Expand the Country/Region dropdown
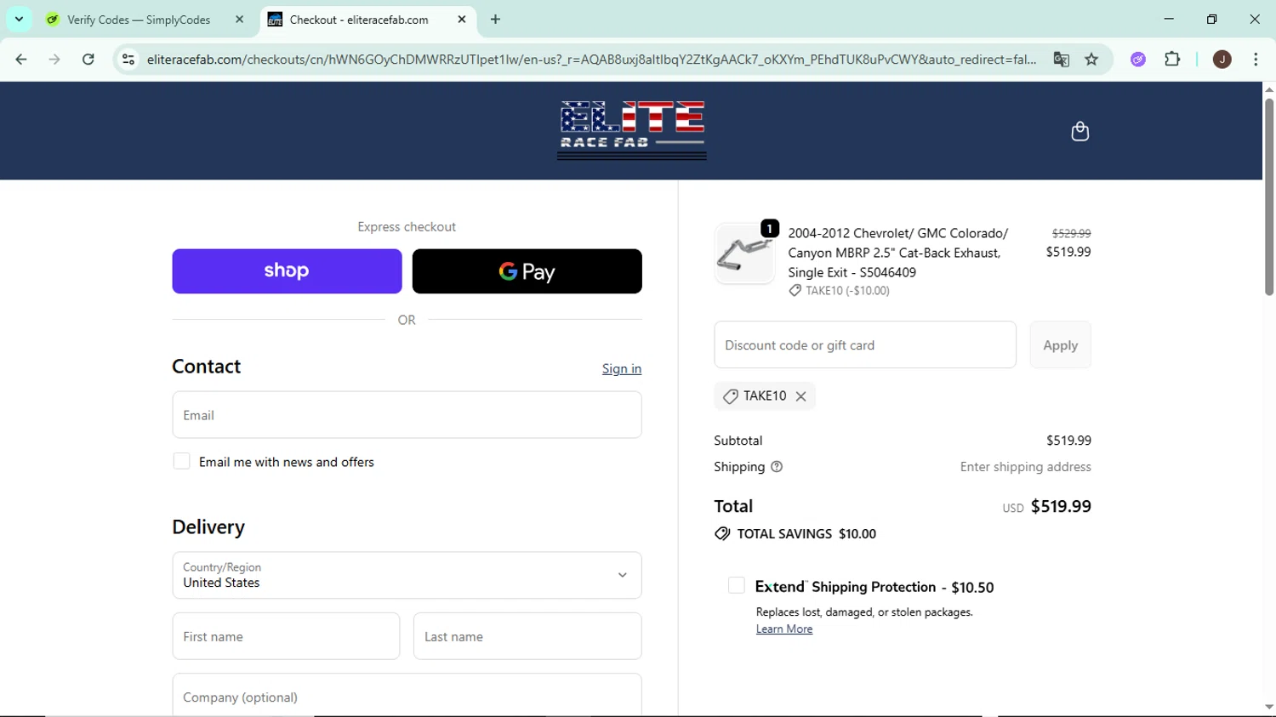The width and height of the screenshot is (1276, 717). 407,575
